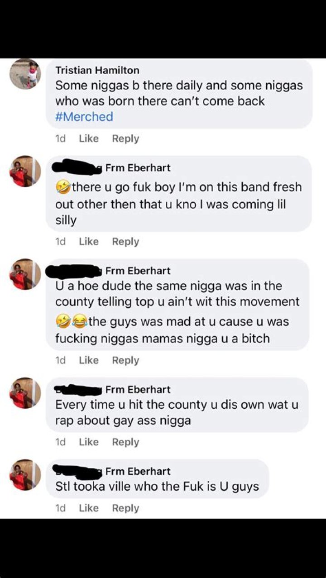Like the 'there u go' comment

click(89, 242)
